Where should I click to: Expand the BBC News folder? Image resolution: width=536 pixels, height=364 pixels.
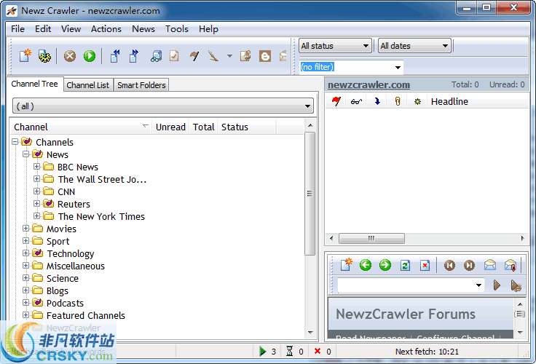[36, 167]
